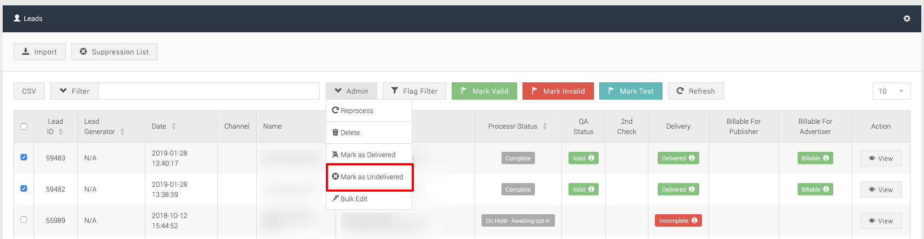Uncheck the checkbox for lead 59483
This screenshot has height=239, width=924.
click(x=24, y=157)
